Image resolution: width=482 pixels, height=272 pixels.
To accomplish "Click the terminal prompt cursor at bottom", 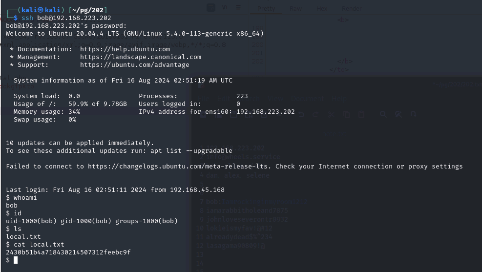I will tap(16, 260).
